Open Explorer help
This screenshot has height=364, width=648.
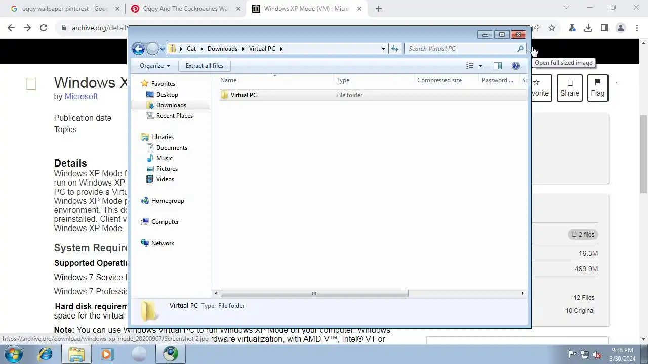[516, 66]
